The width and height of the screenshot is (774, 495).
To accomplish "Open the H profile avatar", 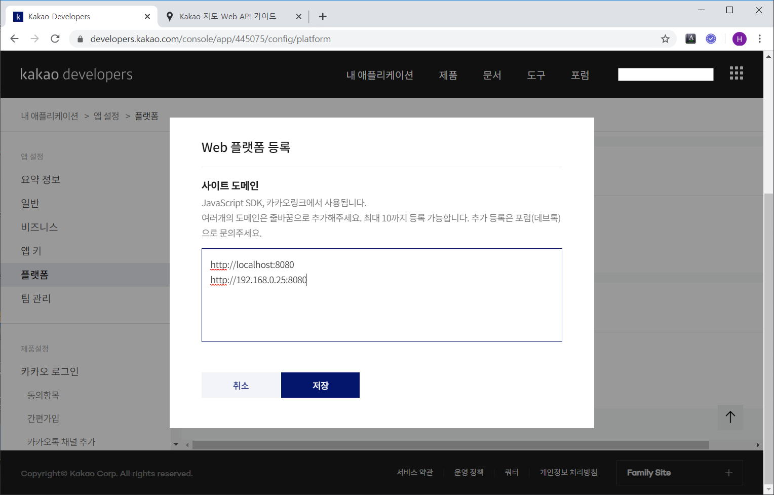I will (x=740, y=39).
